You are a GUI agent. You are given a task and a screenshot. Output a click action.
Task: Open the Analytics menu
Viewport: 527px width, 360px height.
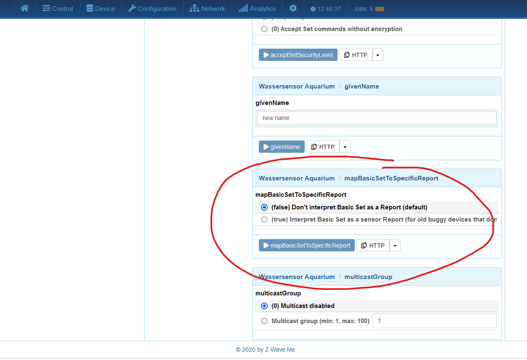coord(257,8)
